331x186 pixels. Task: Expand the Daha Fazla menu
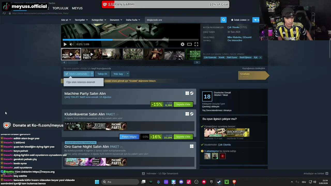(x=133, y=20)
